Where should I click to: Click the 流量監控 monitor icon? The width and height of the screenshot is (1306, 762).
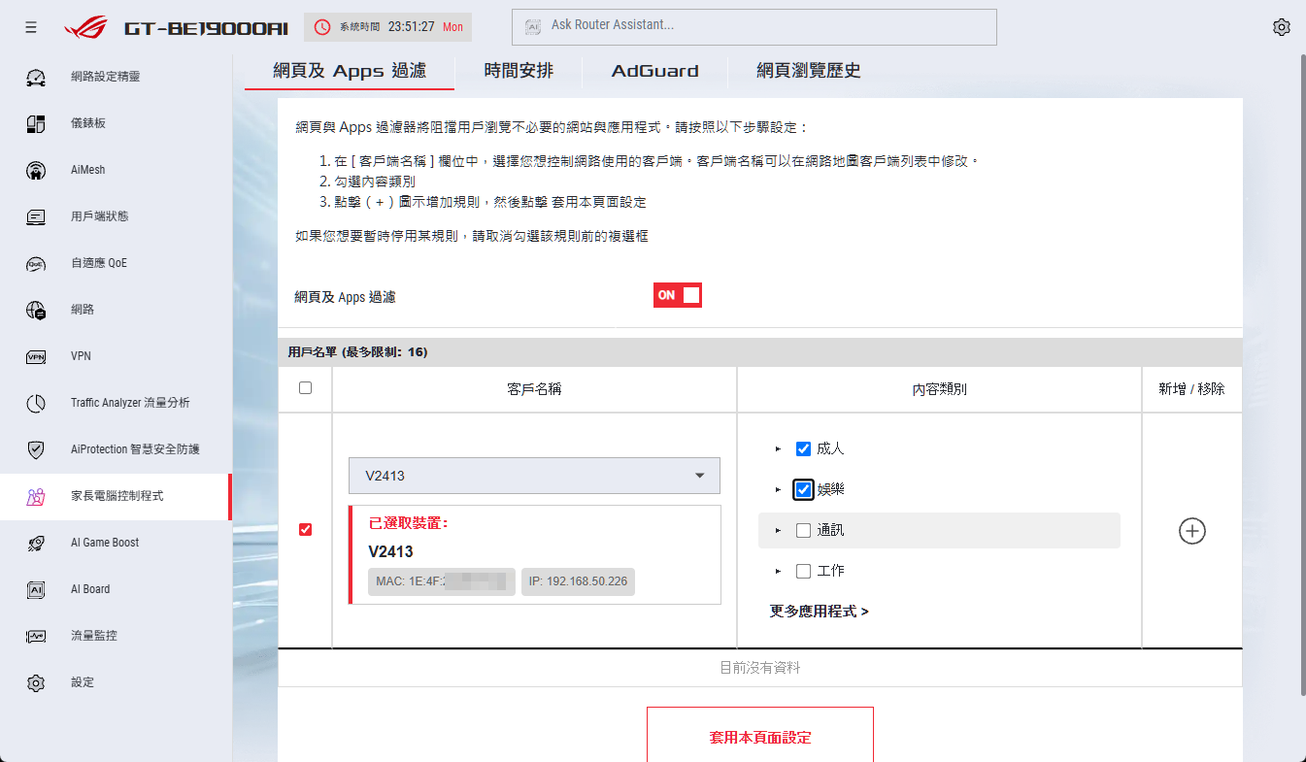36,636
